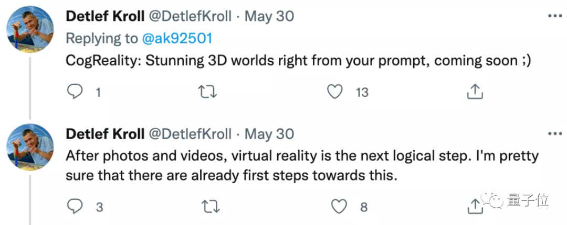The height and width of the screenshot is (225, 567).
Task: Reply to the virtual reality tweet
Action: pos(76,207)
